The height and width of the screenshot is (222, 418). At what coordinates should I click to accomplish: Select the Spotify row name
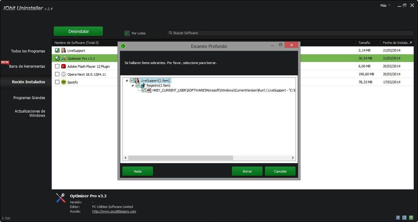coord(73,83)
